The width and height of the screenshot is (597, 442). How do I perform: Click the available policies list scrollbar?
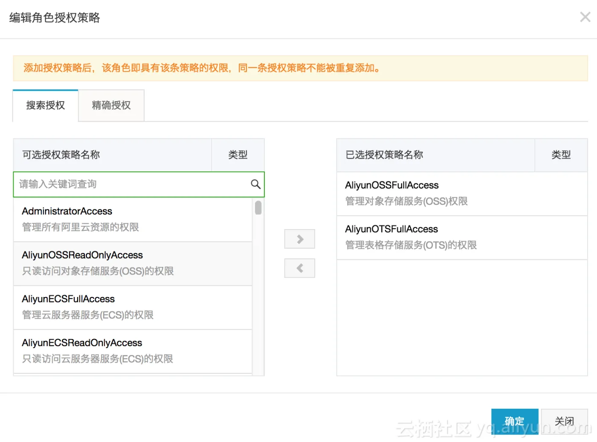click(x=258, y=208)
